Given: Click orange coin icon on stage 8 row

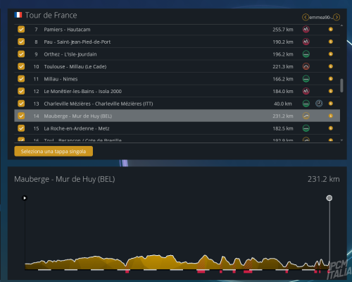Looking at the screenshot, I should coord(331,42).
